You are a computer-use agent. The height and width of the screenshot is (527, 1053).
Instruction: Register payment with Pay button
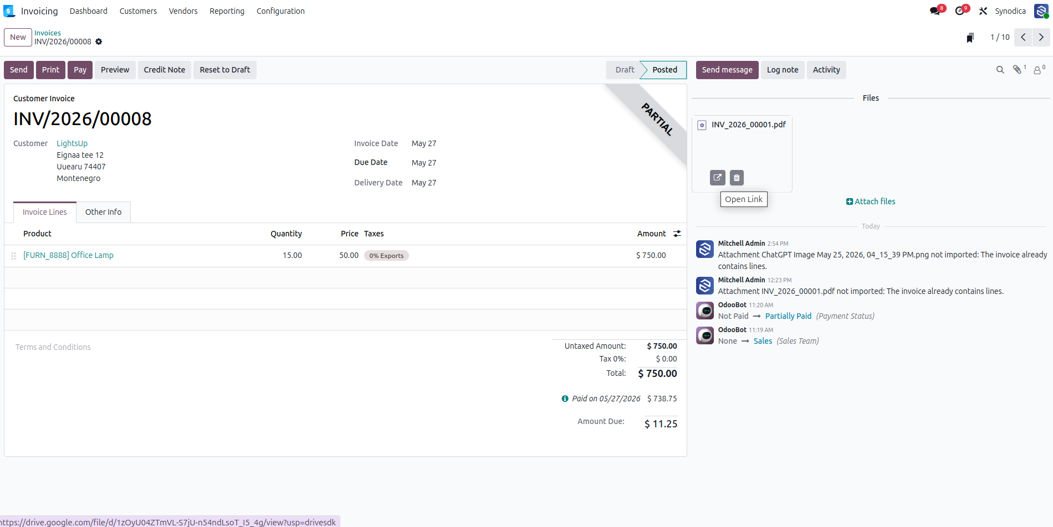(80, 70)
